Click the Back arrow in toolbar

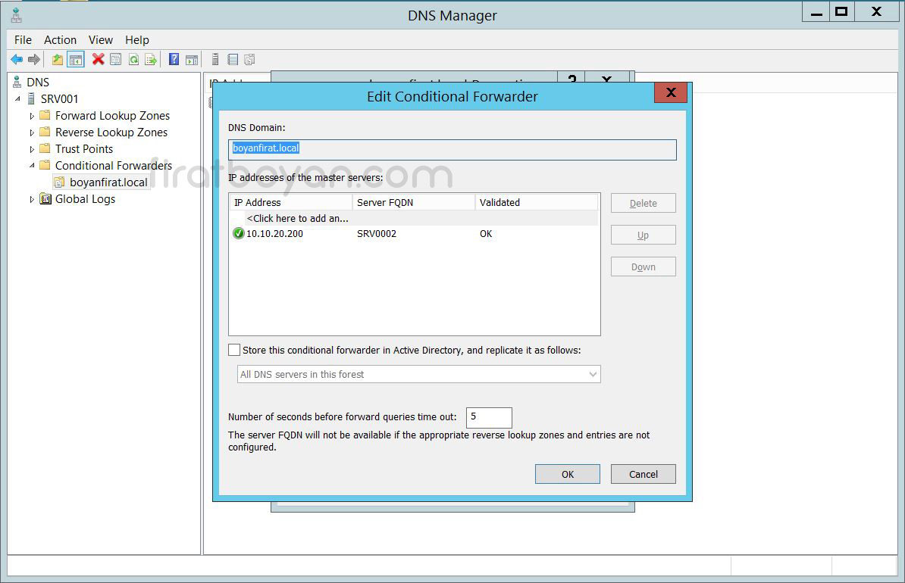[x=17, y=59]
